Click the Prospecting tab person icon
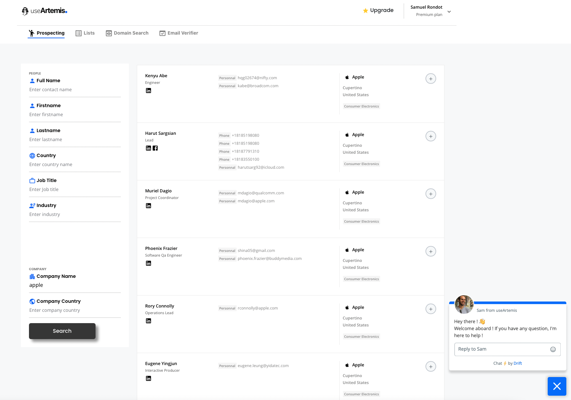 tap(32, 33)
